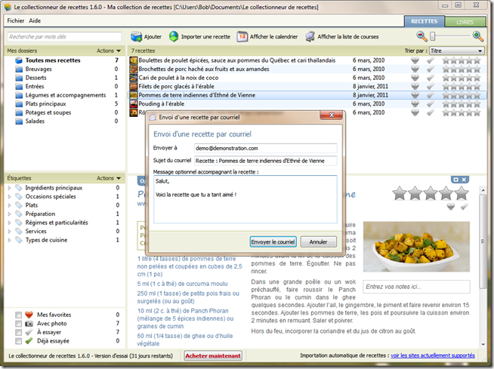Click the Desserts folder icon
This screenshot has height=369, width=494.
[x=19, y=77]
